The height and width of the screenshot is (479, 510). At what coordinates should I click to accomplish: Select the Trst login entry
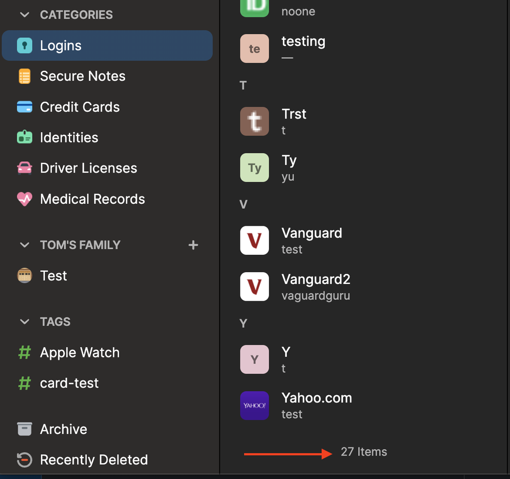click(294, 121)
